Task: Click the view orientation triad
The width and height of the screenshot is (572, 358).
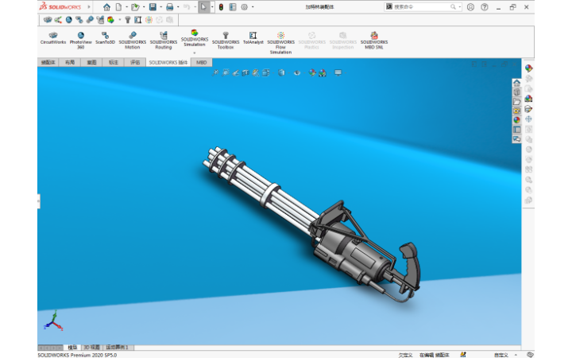Action: coord(52,321)
